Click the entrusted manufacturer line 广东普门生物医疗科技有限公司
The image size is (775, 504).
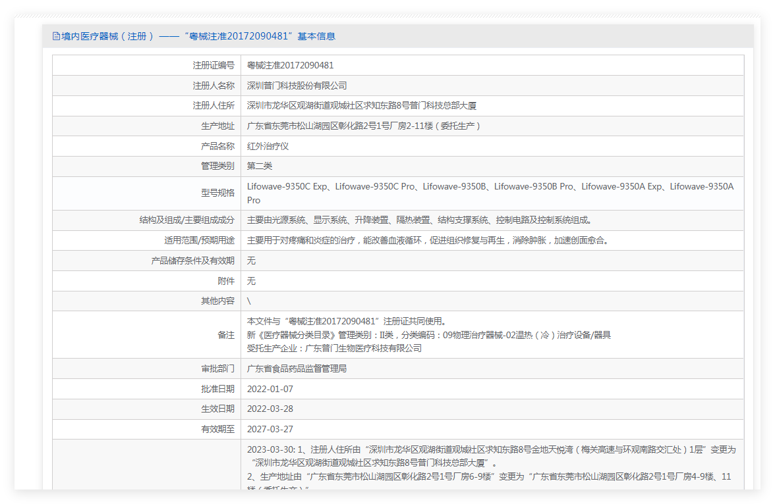click(334, 348)
